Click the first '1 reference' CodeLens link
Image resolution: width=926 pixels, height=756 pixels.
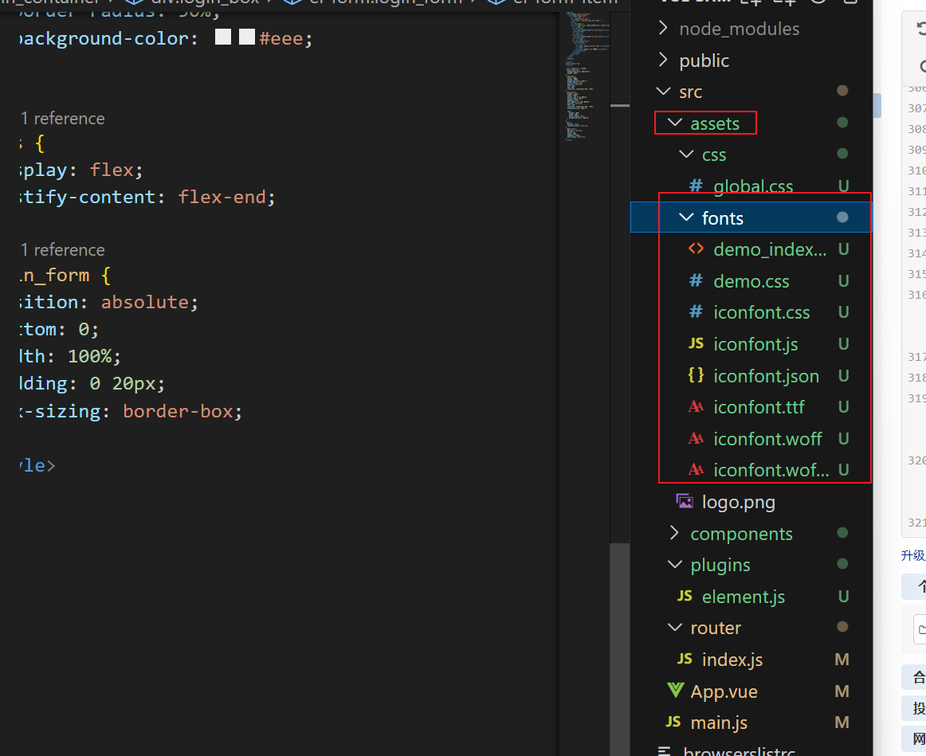(63, 119)
